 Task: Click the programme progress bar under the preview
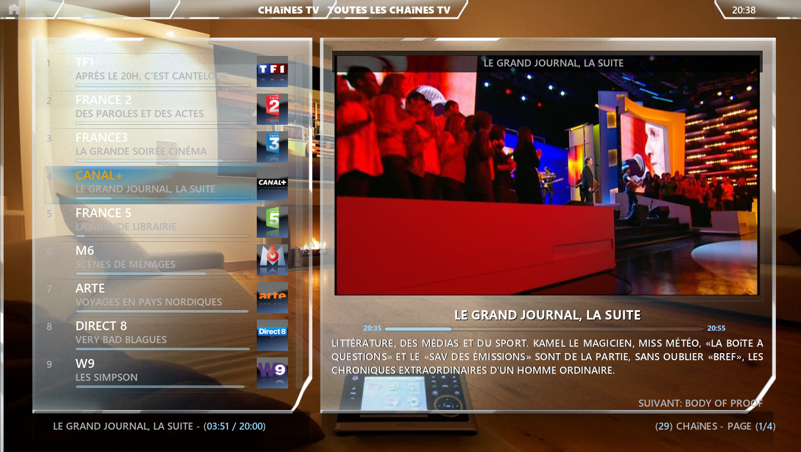click(544, 329)
